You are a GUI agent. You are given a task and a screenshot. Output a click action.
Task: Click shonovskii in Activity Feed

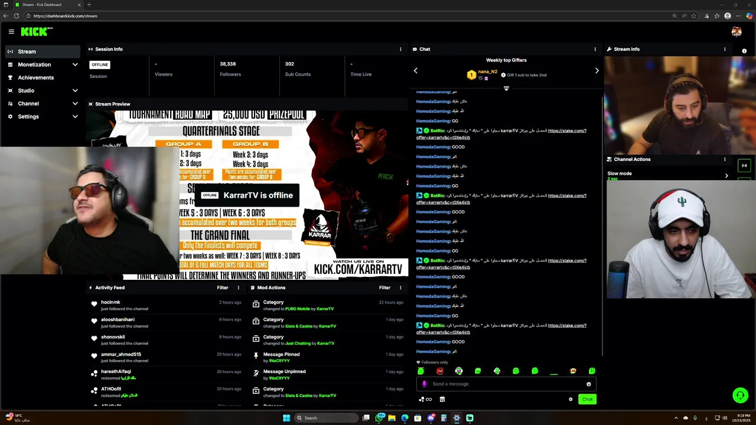point(113,337)
